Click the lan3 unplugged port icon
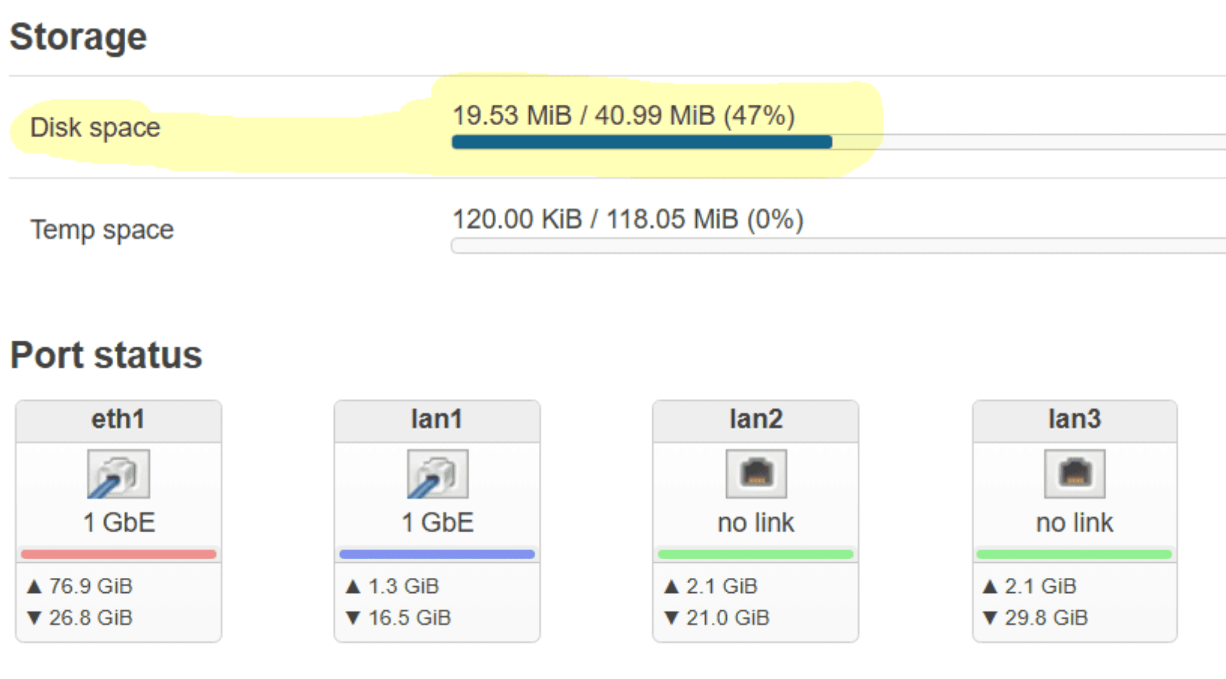1226x679 pixels. 1074,475
